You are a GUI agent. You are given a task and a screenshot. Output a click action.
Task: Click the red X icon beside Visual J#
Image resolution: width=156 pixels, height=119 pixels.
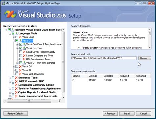[20, 70]
